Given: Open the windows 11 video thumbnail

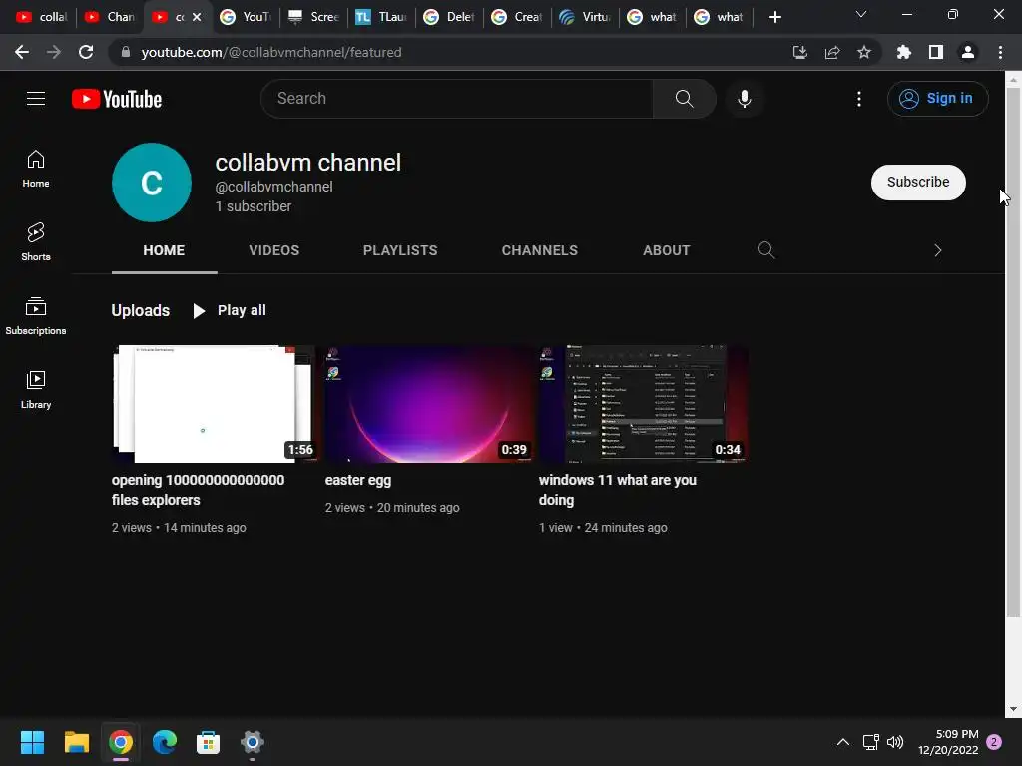Looking at the screenshot, I should click(x=642, y=404).
